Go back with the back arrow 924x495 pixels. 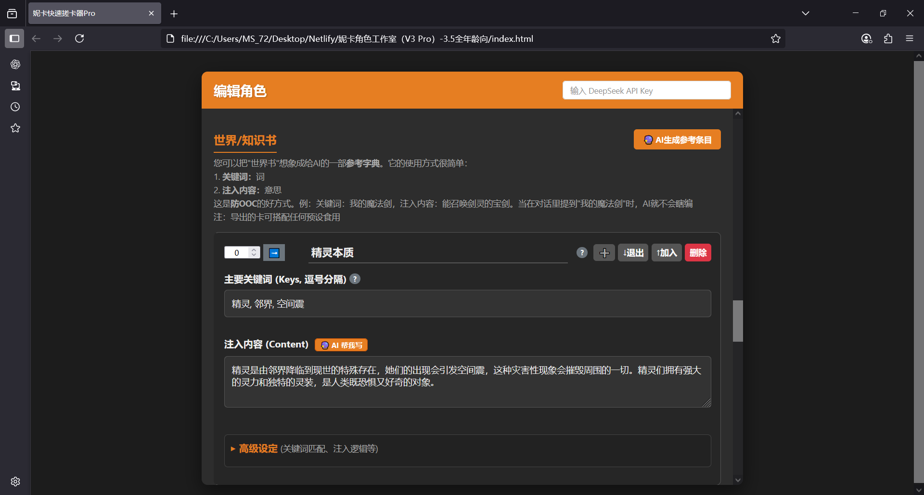tap(36, 38)
